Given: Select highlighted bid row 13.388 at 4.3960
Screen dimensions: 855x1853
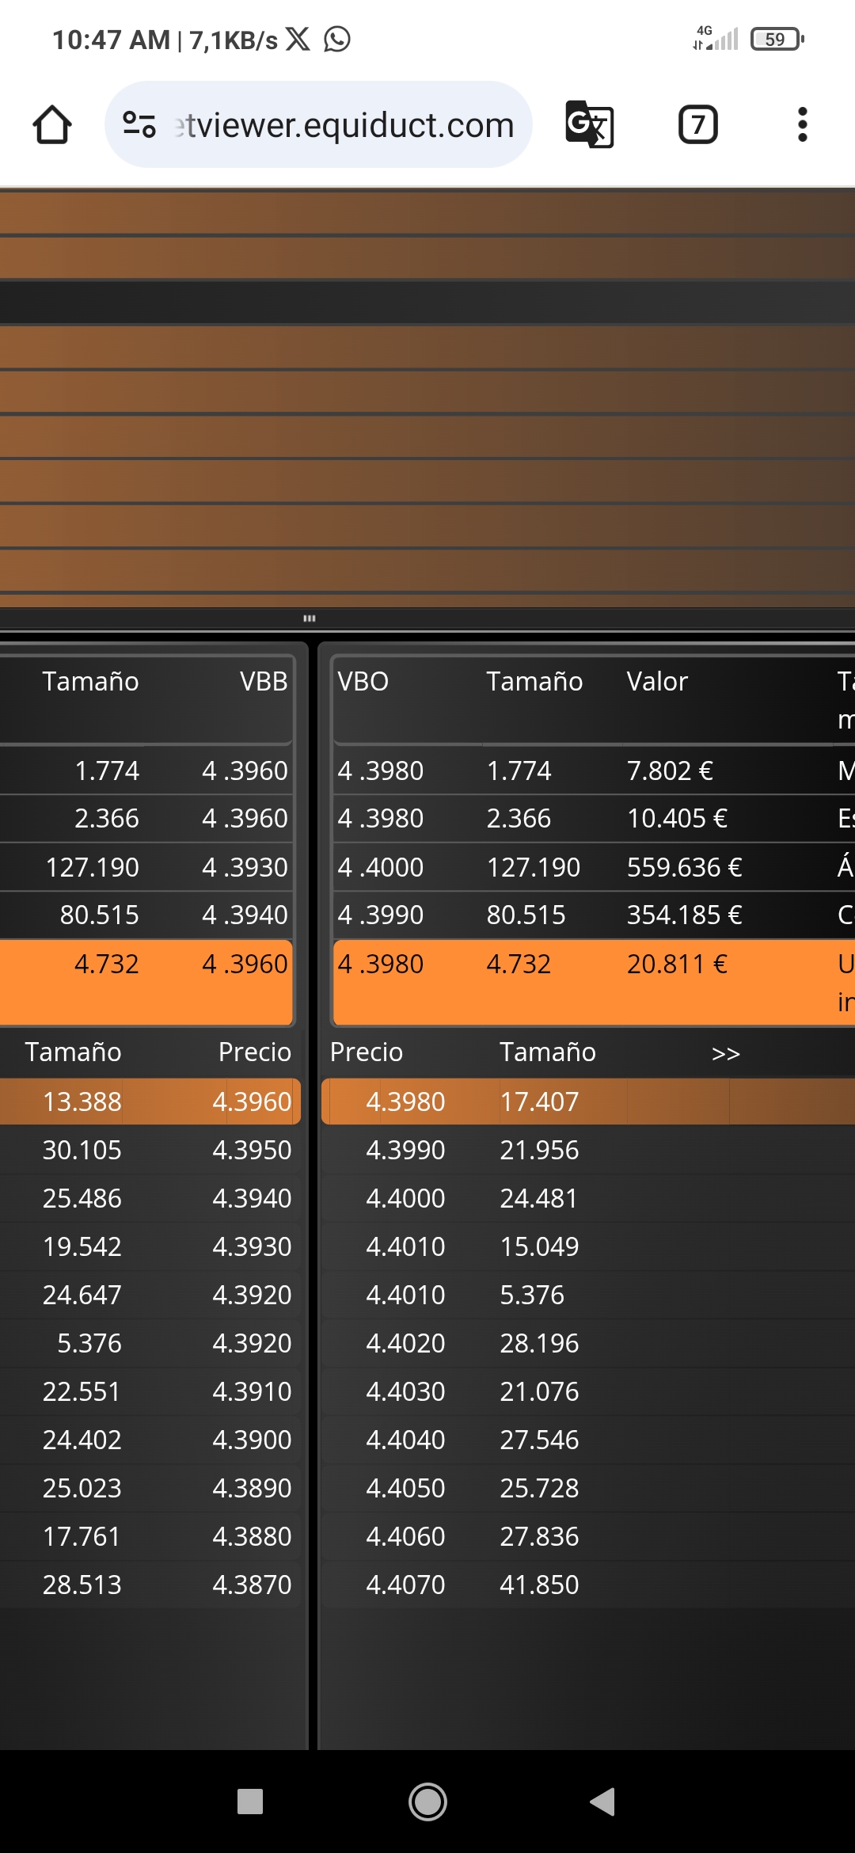Looking at the screenshot, I should 150,1102.
